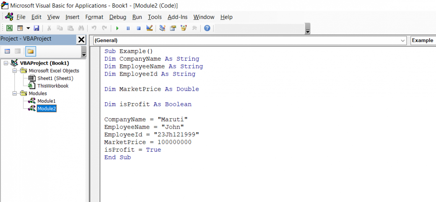
Task: Open the Properties Window toolbar icon
Action: [x=173, y=28]
